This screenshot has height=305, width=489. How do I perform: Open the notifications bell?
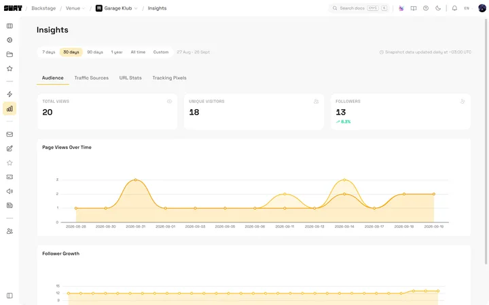click(454, 8)
